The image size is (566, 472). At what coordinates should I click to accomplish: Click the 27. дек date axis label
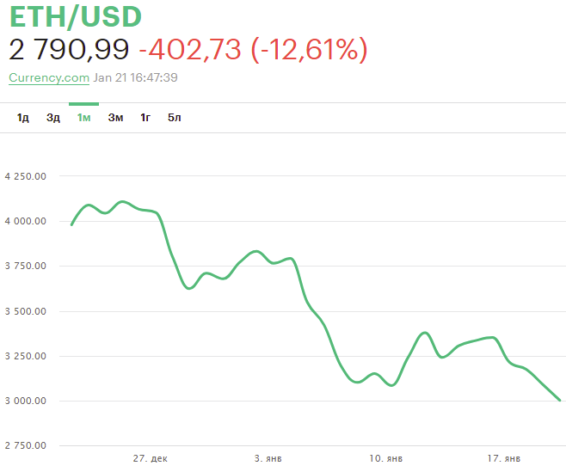coord(151,458)
